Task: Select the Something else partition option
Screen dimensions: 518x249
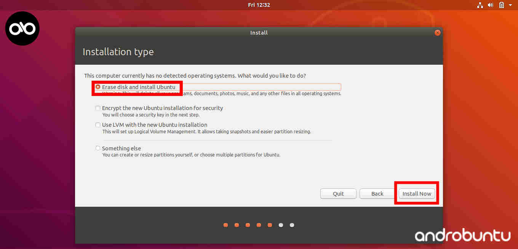Action: [98, 148]
